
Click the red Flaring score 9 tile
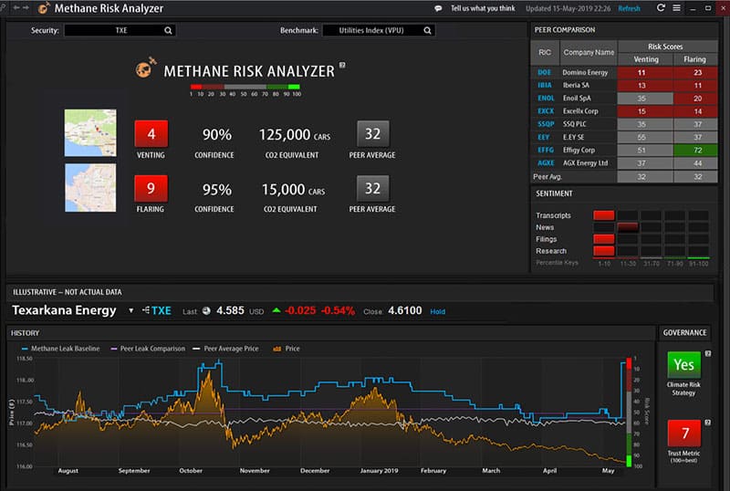(x=151, y=189)
